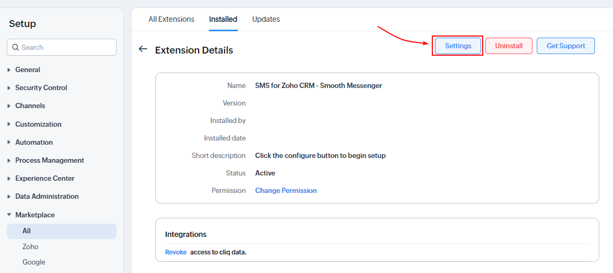Expand the Experience Center section
This screenshot has height=273, width=613.
tap(41, 178)
